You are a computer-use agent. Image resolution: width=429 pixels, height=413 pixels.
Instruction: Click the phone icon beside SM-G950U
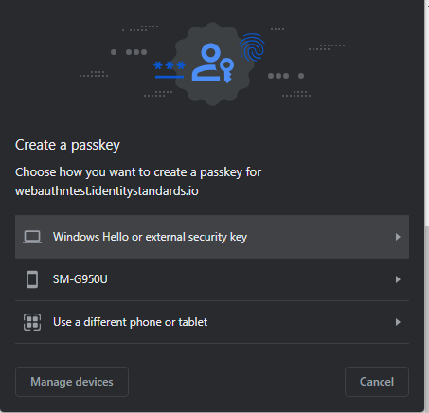[32, 279]
